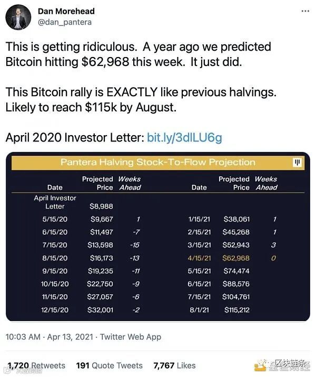View the 1,720 Retweets list

click(x=36, y=365)
